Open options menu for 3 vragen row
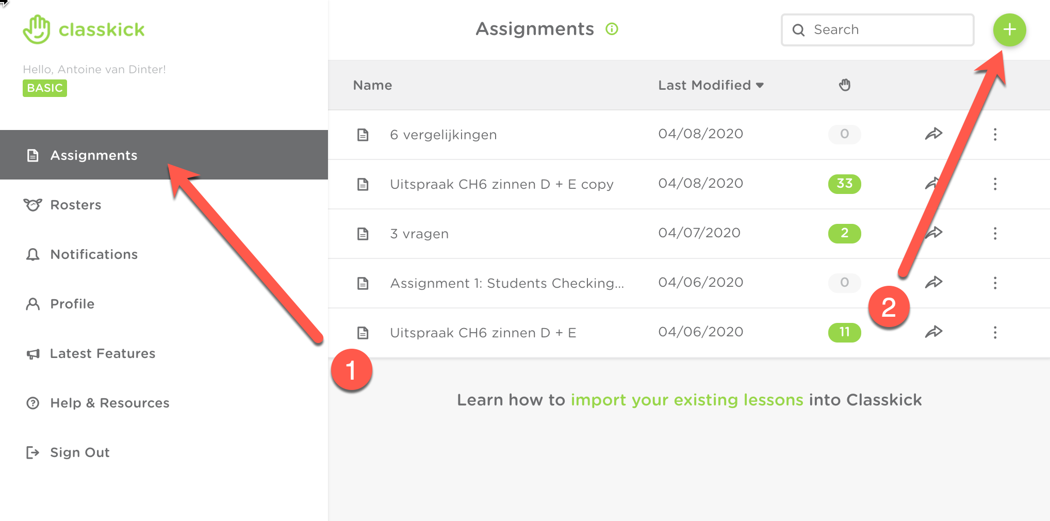This screenshot has width=1050, height=521. pos(995,234)
